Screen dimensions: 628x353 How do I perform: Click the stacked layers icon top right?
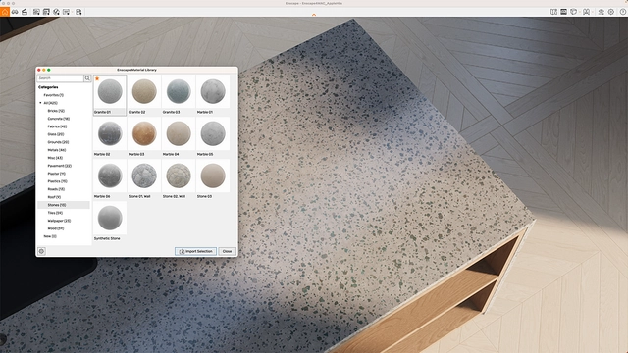[602, 12]
